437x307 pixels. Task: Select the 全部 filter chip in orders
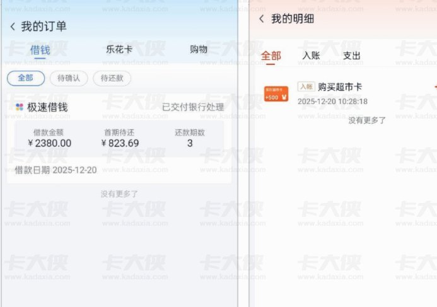[26, 78]
